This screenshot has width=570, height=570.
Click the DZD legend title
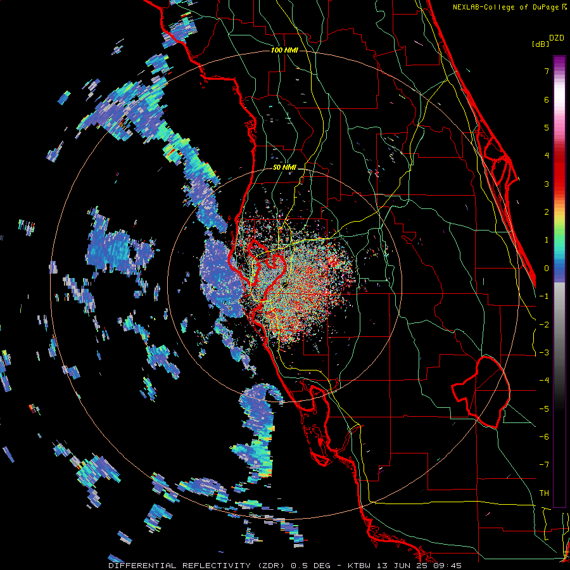click(557, 38)
